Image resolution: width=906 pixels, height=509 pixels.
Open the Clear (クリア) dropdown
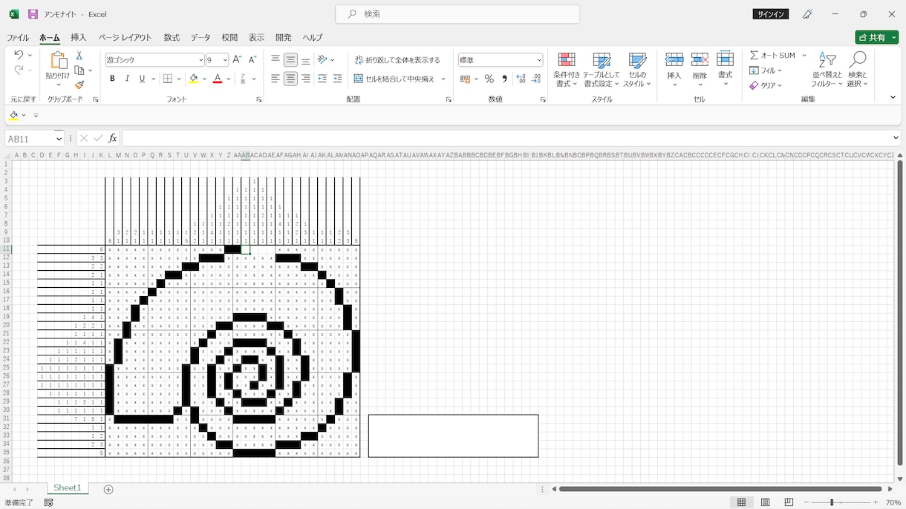pos(766,85)
